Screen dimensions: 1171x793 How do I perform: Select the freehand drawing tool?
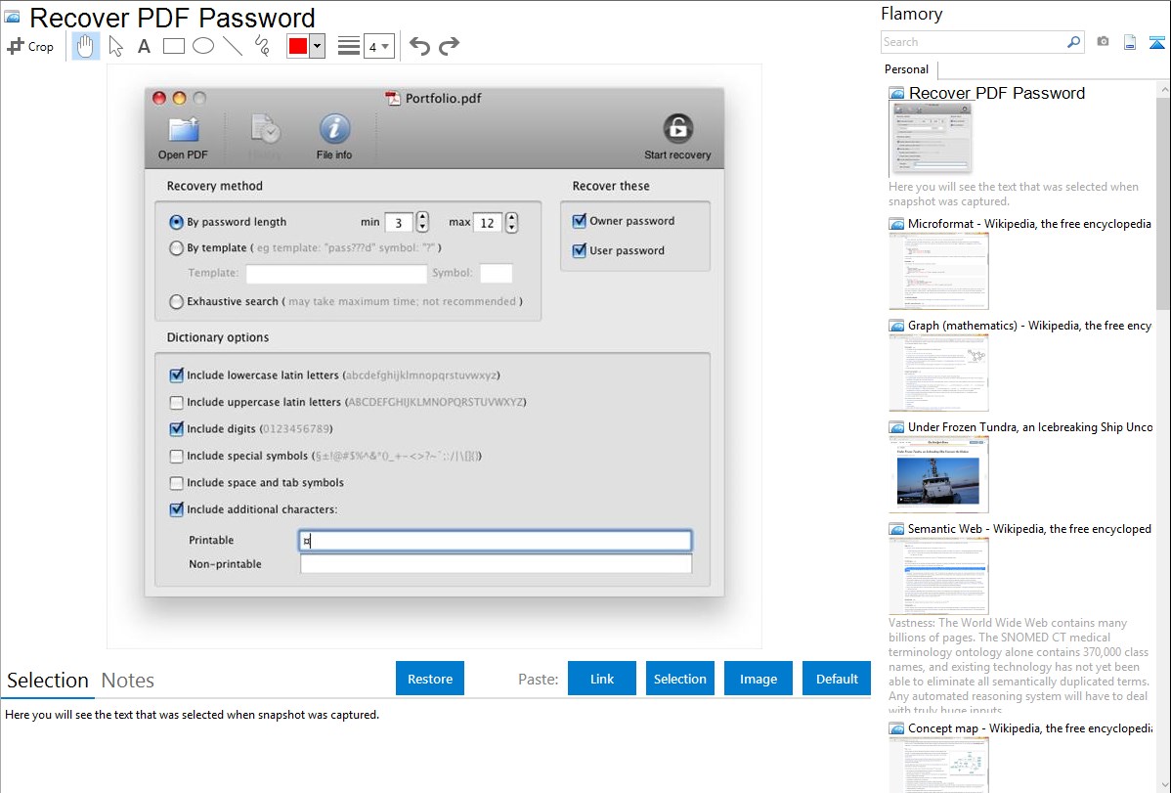262,46
